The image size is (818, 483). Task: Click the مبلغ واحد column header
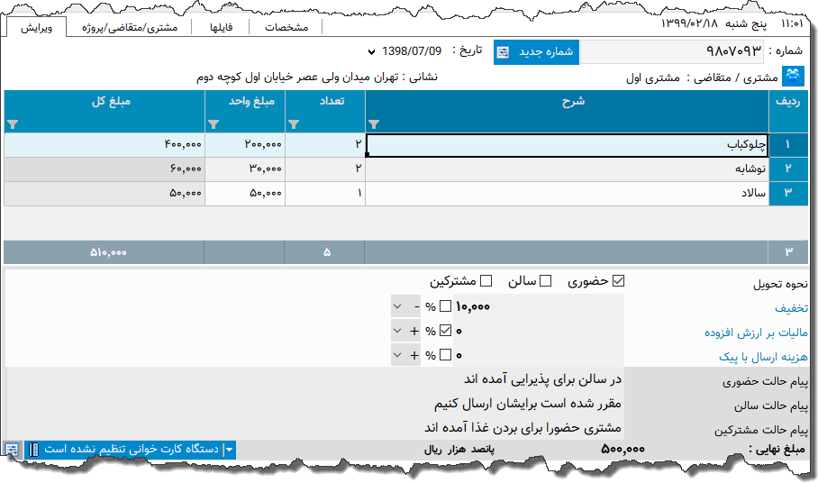click(x=245, y=111)
